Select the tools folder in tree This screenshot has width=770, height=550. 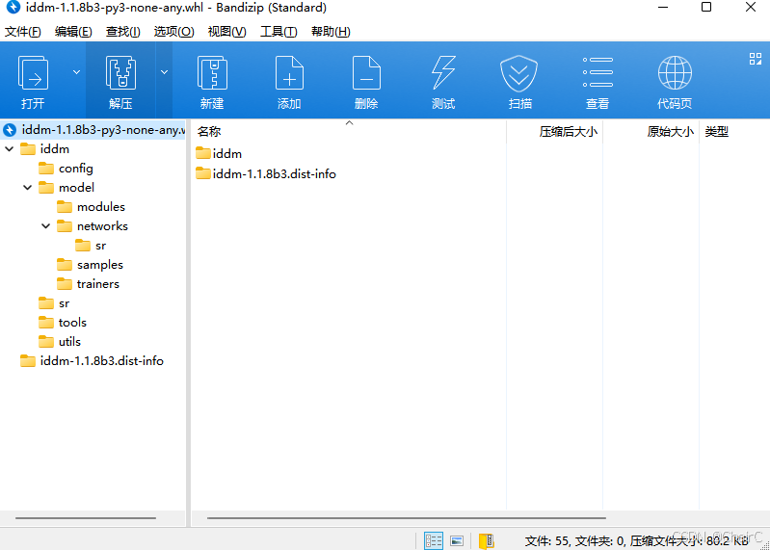pos(63,323)
